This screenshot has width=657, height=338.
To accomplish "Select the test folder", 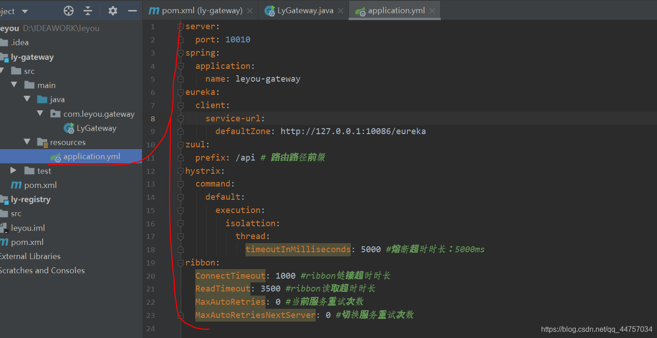I will point(44,171).
